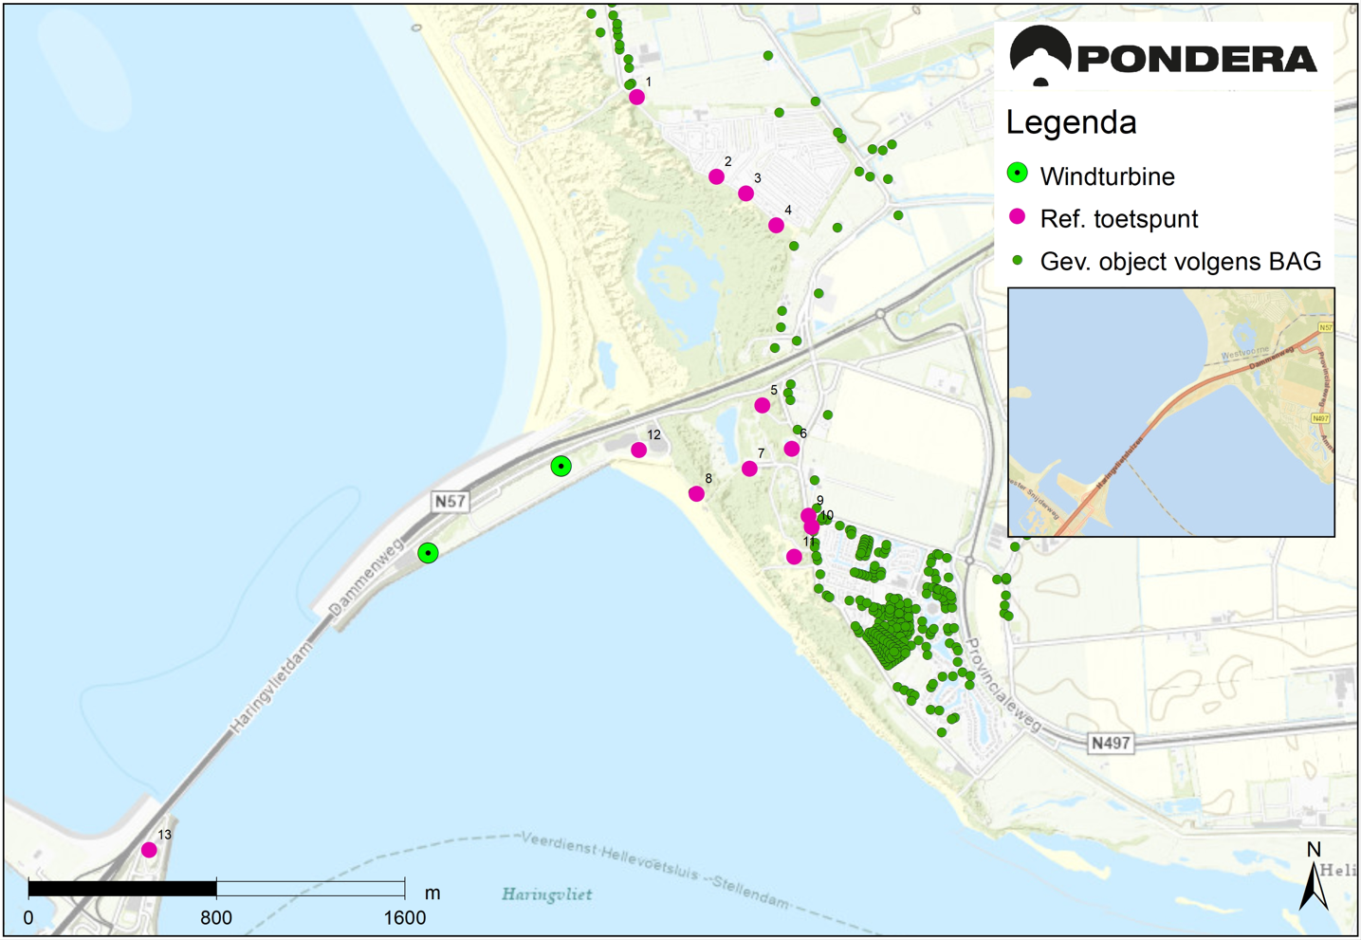
Task: Click the 'N' letter above north arrow
Action: tap(1314, 850)
